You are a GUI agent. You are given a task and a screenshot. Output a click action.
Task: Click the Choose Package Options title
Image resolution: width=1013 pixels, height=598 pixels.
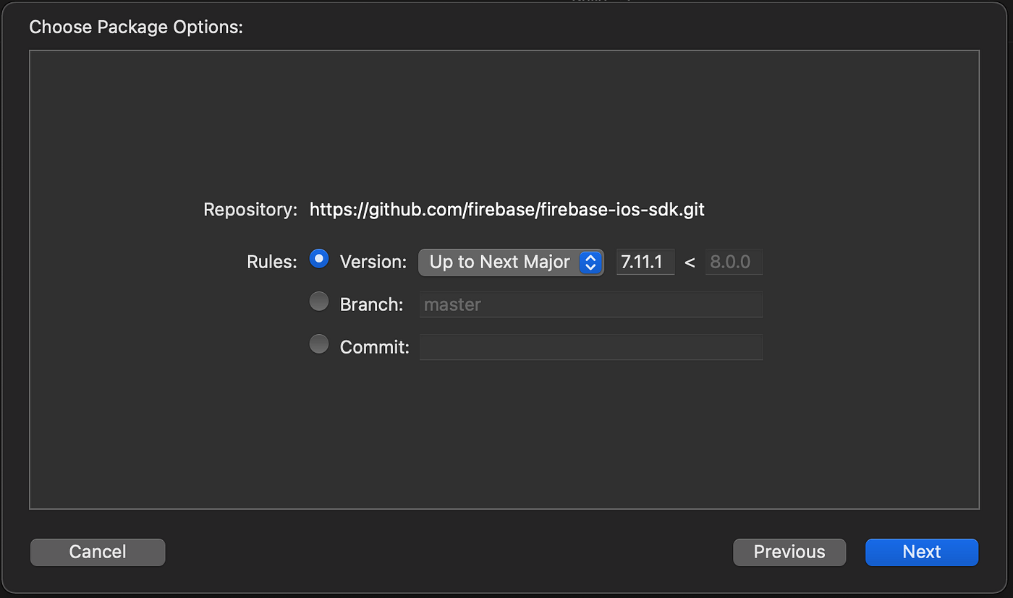(x=136, y=27)
